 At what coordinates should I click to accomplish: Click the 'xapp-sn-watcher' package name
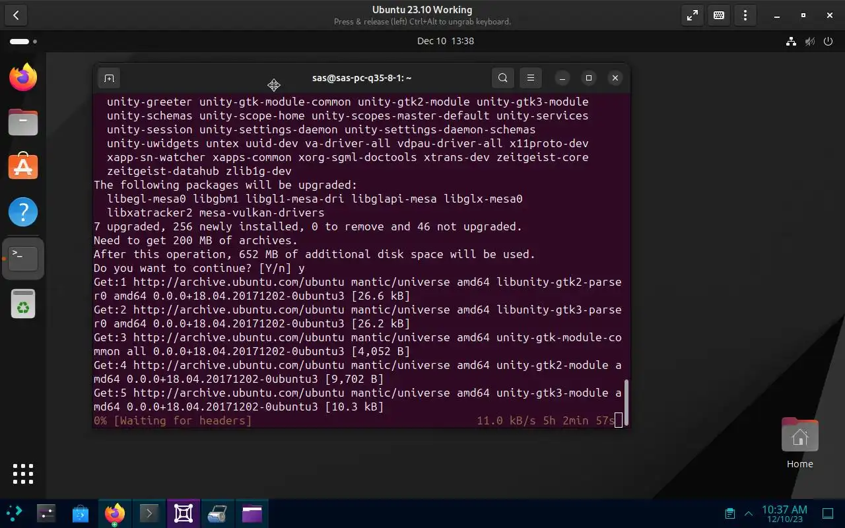click(x=156, y=157)
